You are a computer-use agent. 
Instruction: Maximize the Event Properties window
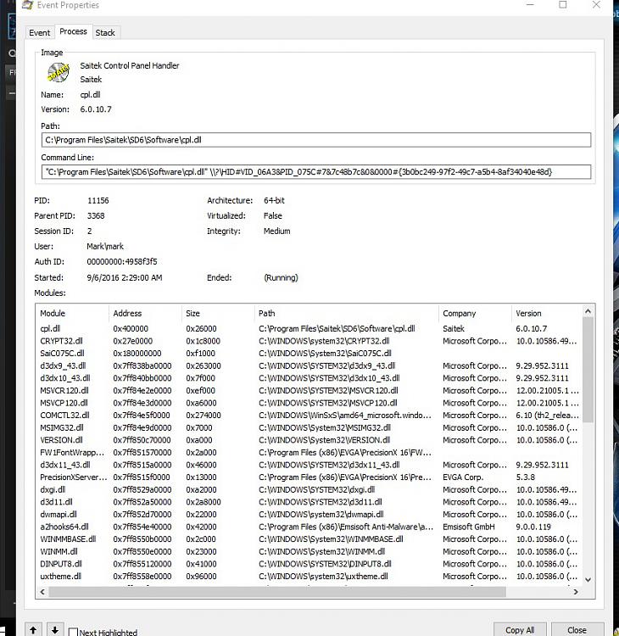coord(563,5)
